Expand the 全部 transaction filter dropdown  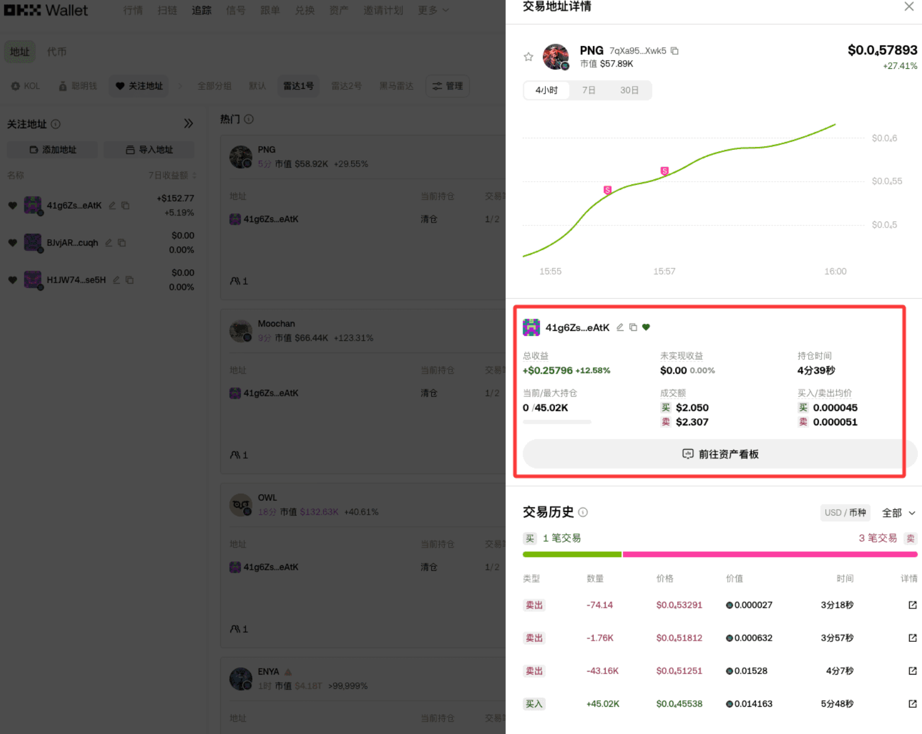click(x=898, y=512)
